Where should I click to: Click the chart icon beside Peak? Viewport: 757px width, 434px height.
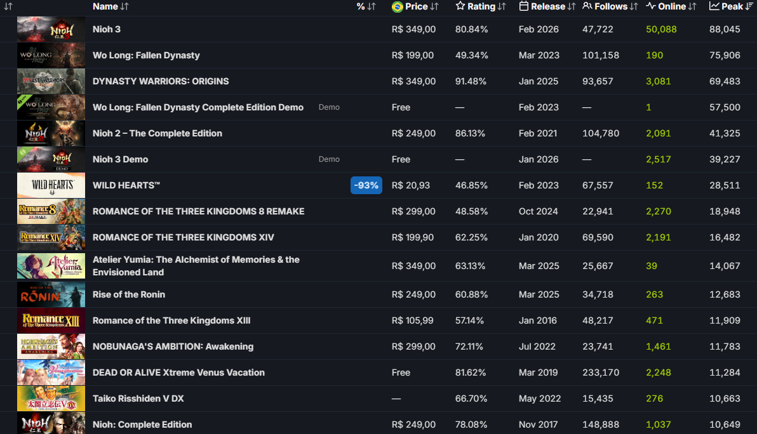coord(714,6)
